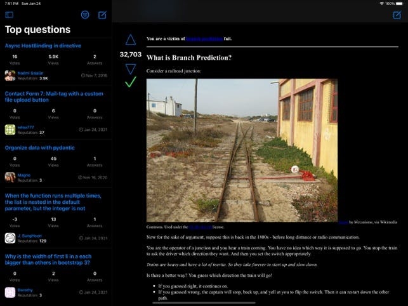Screen dimensions: 408x306
Task: Click the 16 votes count
Action: tap(15, 57)
